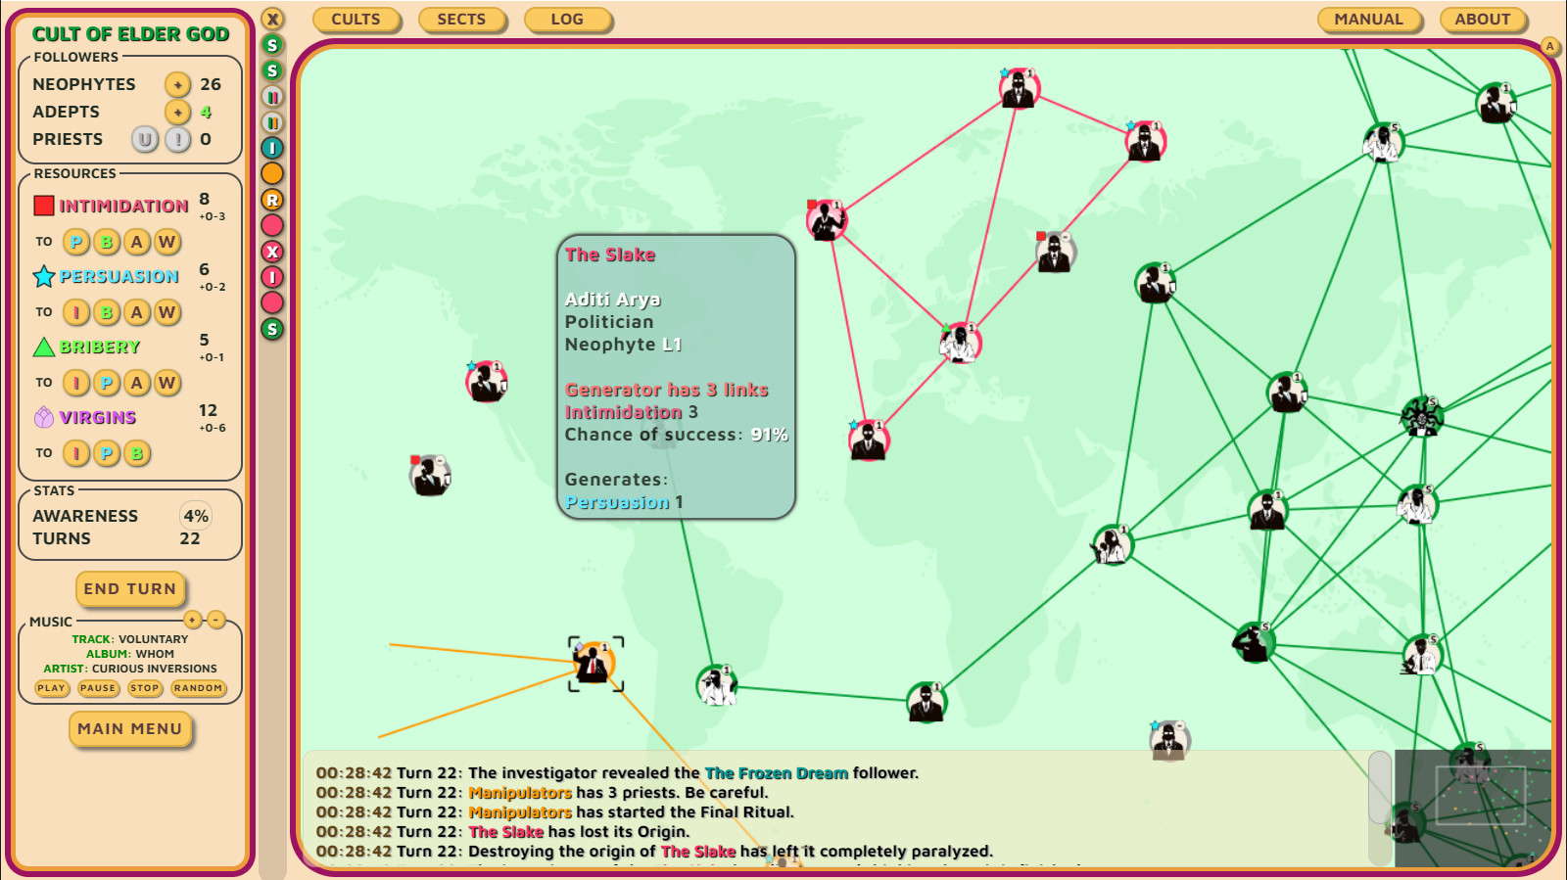
Task: Select the octopus-headed green node
Action: (1422, 417)
